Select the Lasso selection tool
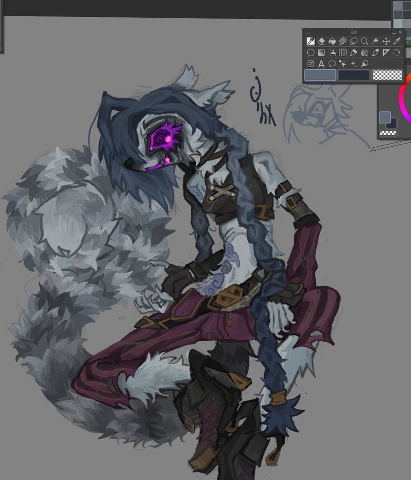 click(x=354, y=41)
